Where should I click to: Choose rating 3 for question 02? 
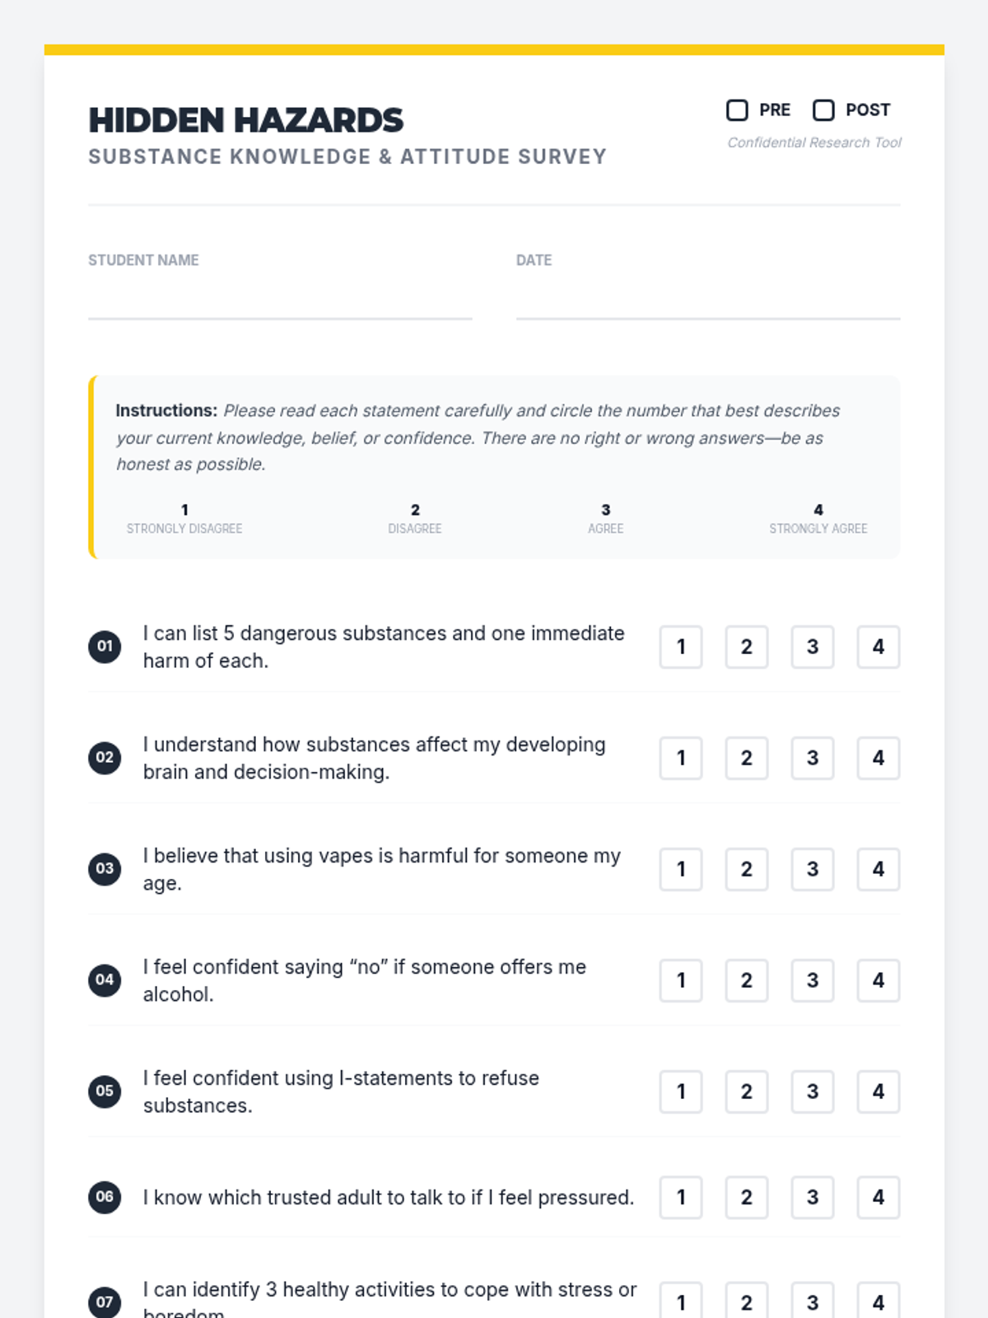pos(813,758)
